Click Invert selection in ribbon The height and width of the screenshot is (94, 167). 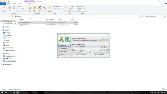click(x=82, y=11)
